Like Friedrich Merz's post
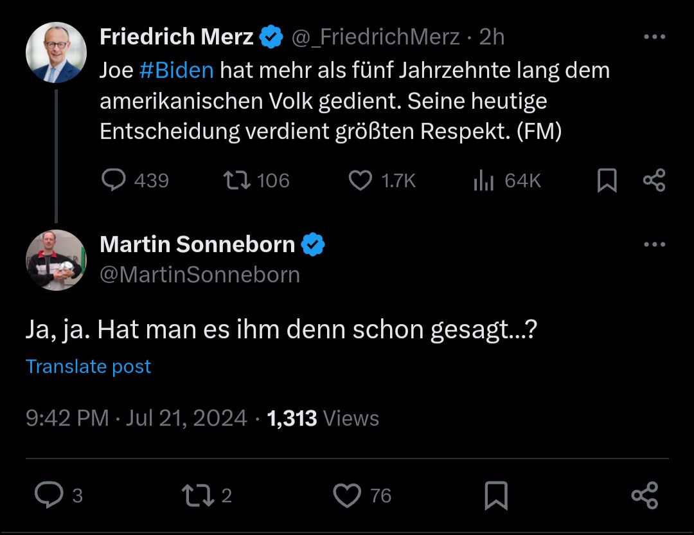The height and width of the screenshot is (535, 694). point(360,181)
